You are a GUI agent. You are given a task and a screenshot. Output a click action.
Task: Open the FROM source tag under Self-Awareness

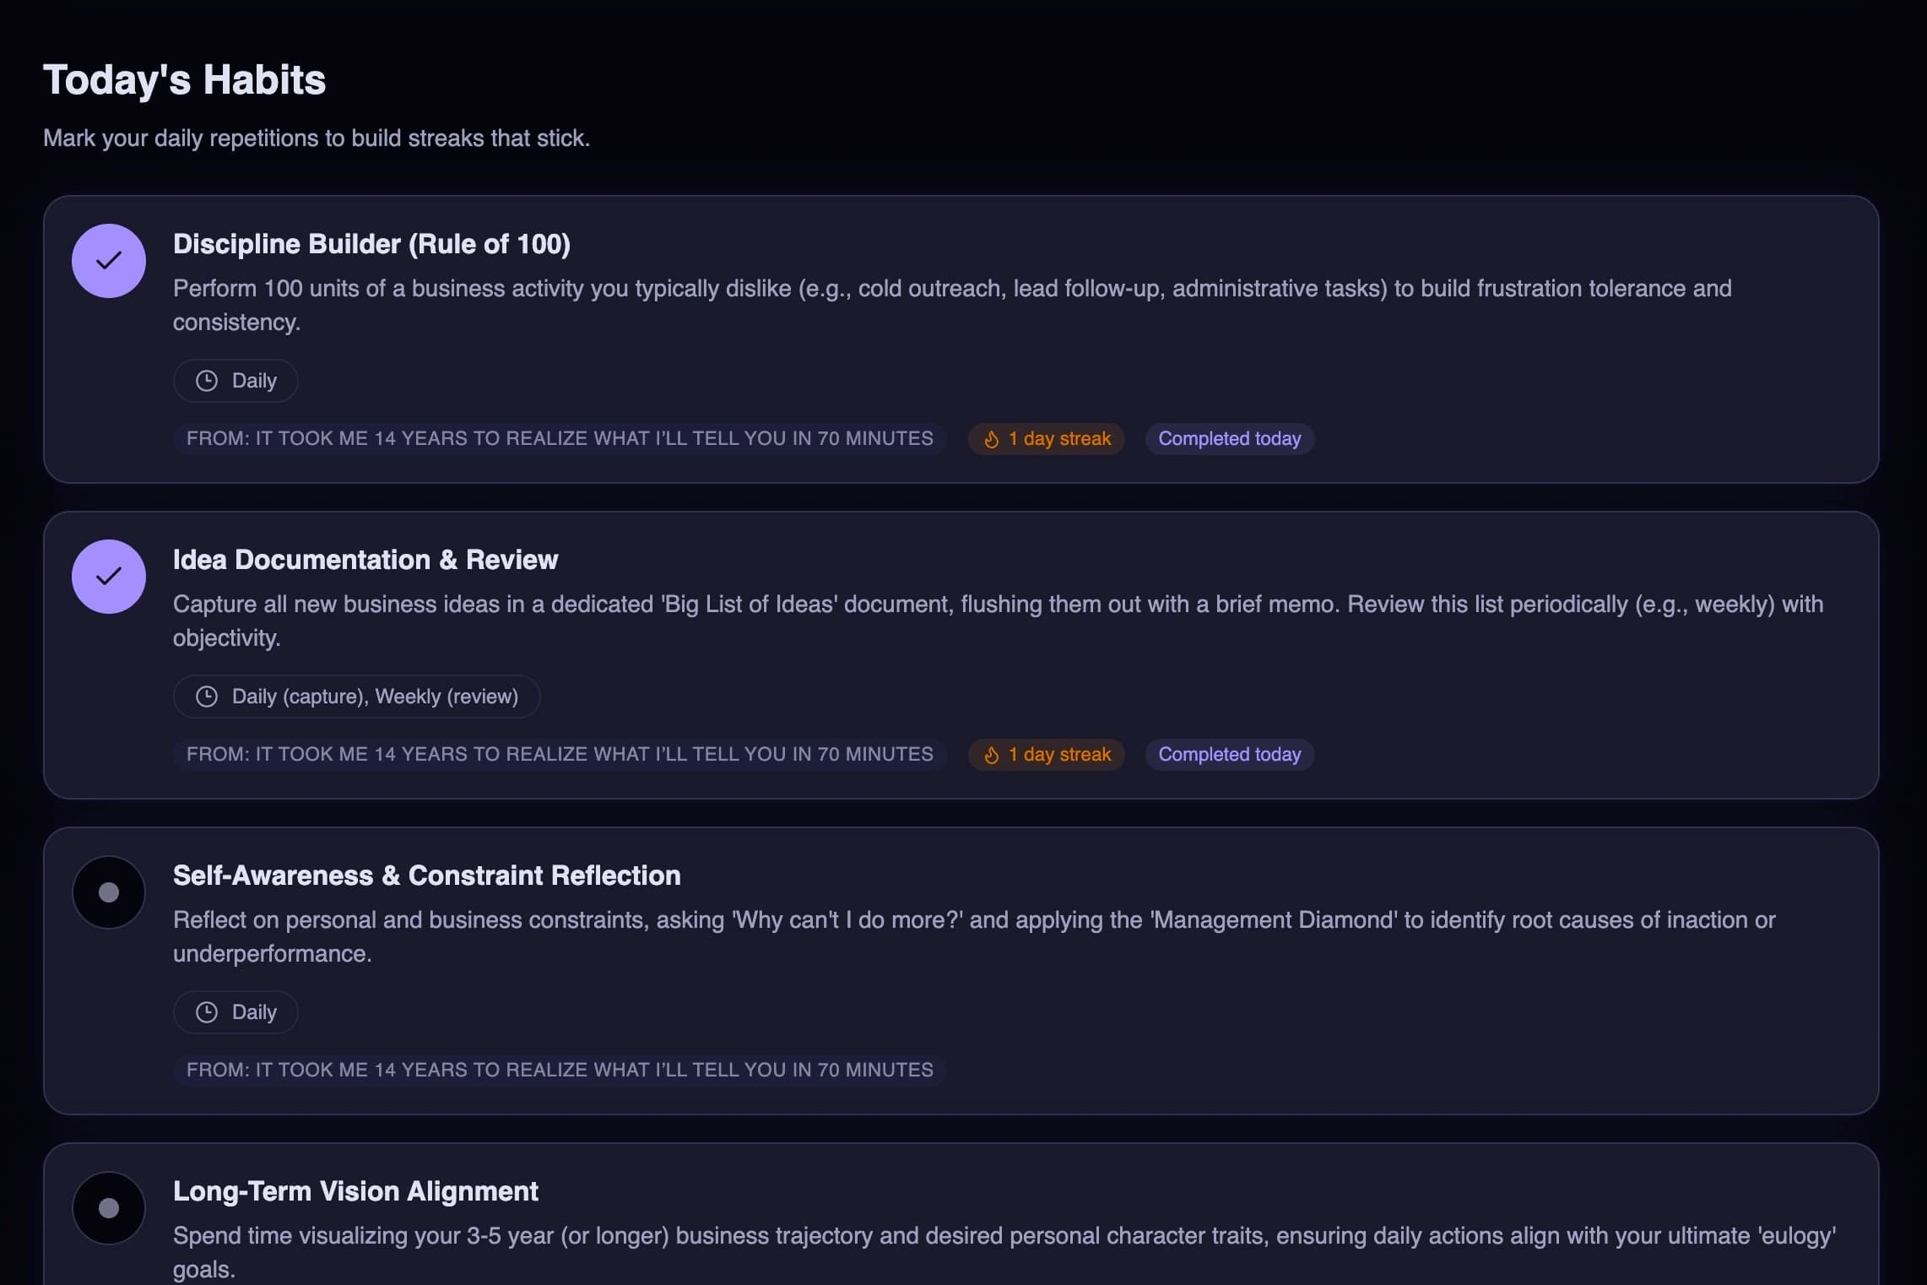pyautogui.click(x=560, y=1070)
